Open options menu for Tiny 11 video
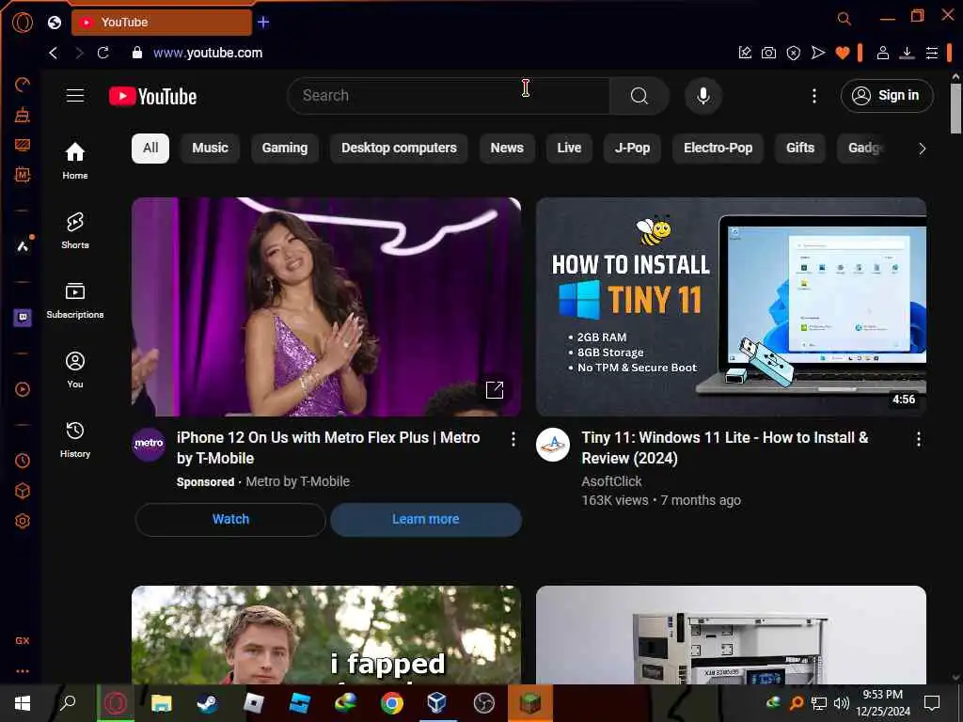The image size is (963, 722). pyautogui.click(x=918, y=439)
